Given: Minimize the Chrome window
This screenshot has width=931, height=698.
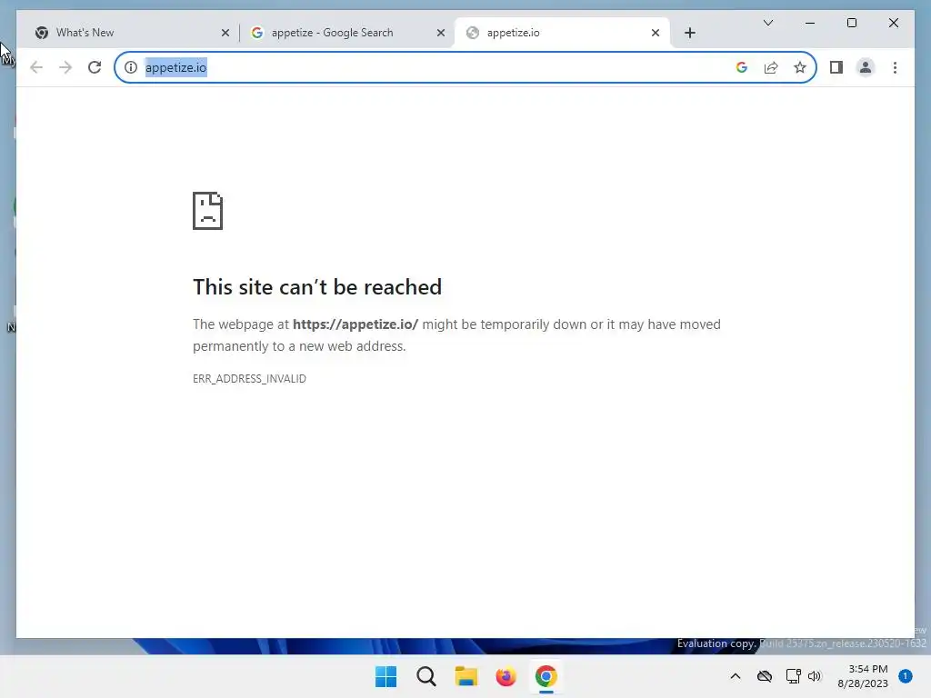Looking at the screenshot, I should tap(810, 23).
